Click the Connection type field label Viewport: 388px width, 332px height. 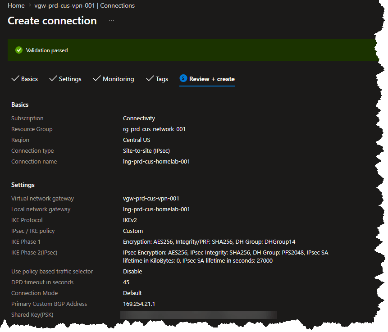coord(32,150)
